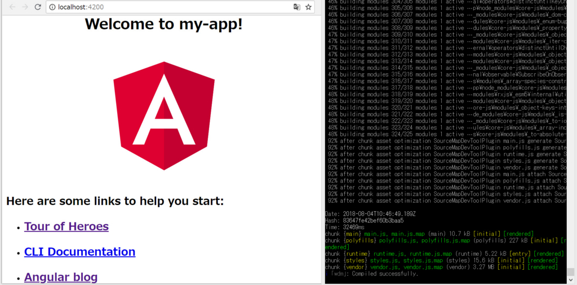Image resolution: width=577 pixels, height=285 pixels.
Task: Click the browser forward arrow
Action: (x=25, y=7)
